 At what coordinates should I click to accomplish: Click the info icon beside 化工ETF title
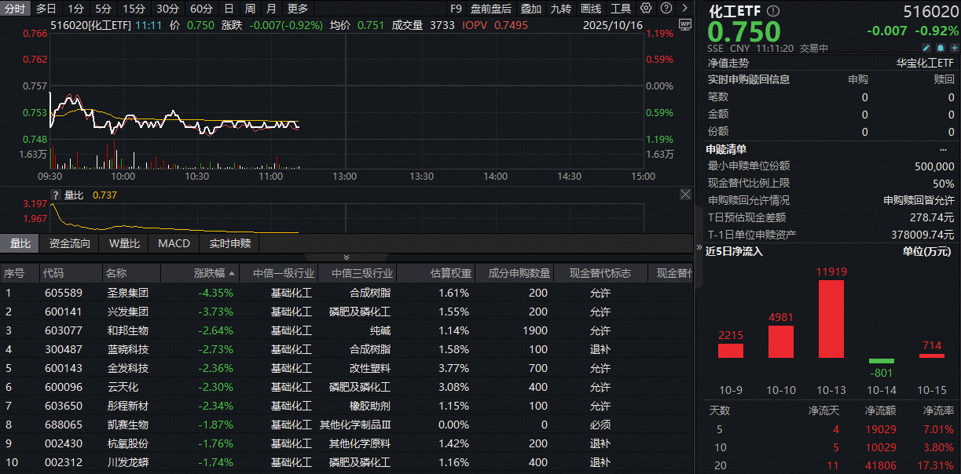[x=773, y=11]
